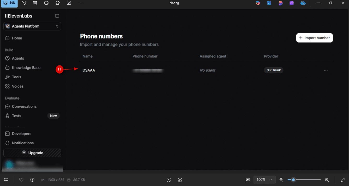Image resolution: width=349 pixels, height=186 pixels.
Task: Open visual search on the image
Action: pyautogui.click(x=169, y=180)
